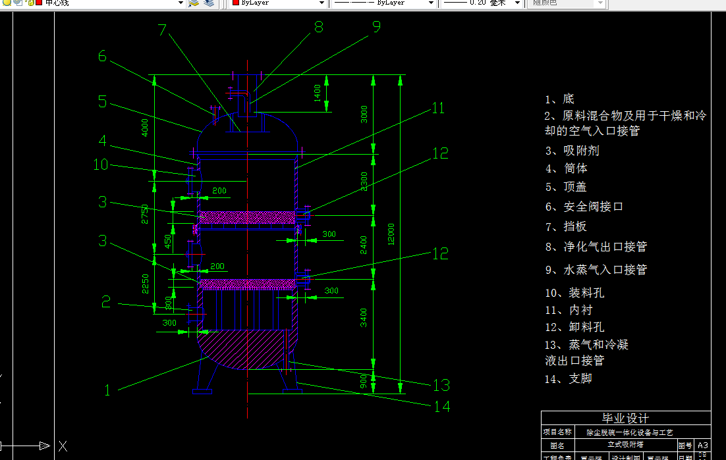Select title text 除尘脱硫一体化设备与工艺
This screenshot has height=460, width=726.
[630, 432]
